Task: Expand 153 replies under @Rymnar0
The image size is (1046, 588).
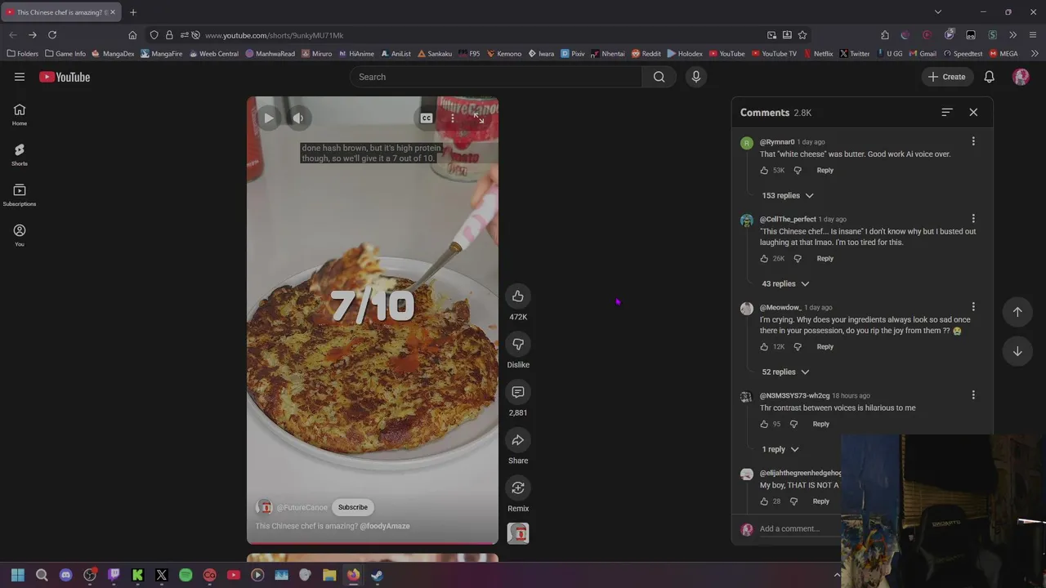Action: 788,195
